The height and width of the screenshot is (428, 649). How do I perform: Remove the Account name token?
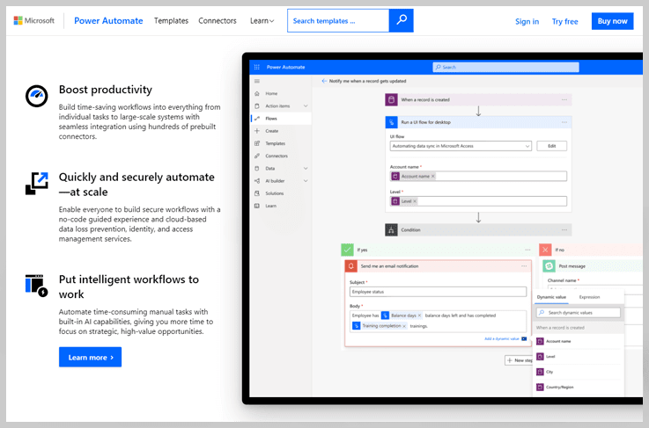pyautogui.click(x=433, y=177)
